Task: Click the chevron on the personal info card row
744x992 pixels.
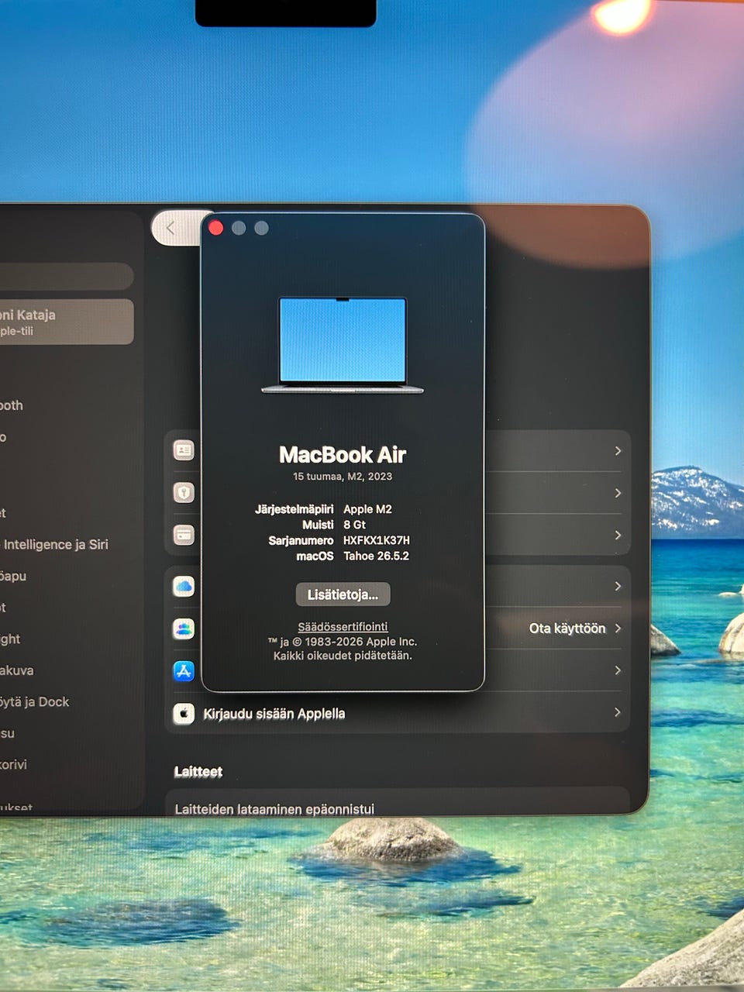Action: (x=618, y=450)
